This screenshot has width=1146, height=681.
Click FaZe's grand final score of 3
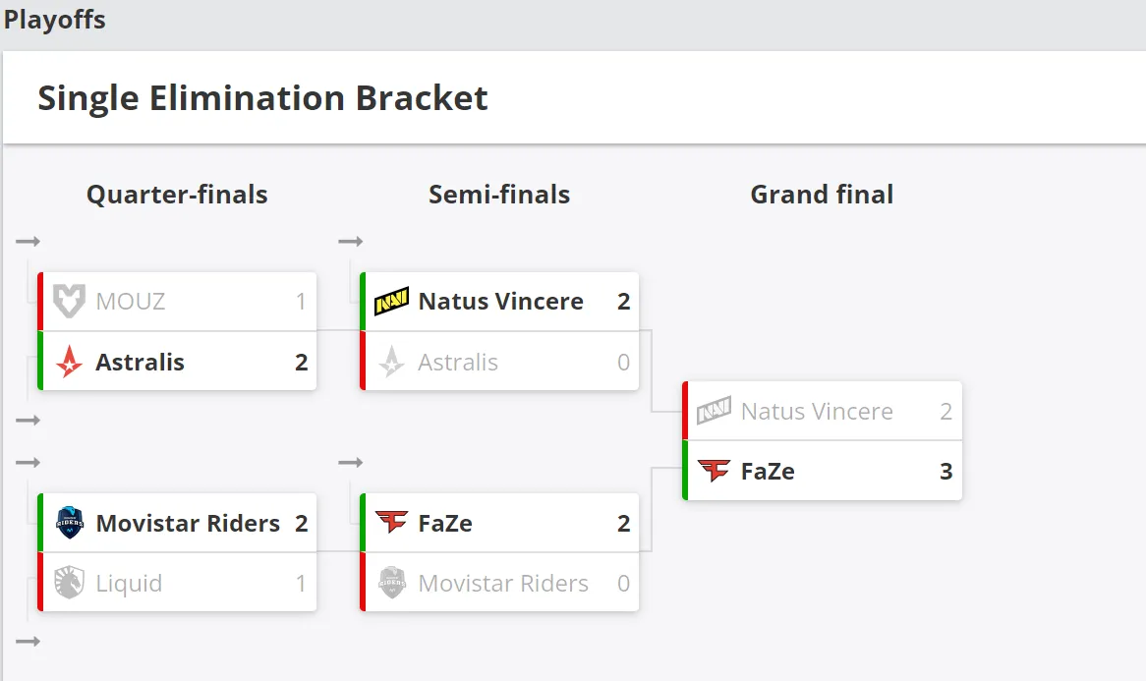(945, 472)
